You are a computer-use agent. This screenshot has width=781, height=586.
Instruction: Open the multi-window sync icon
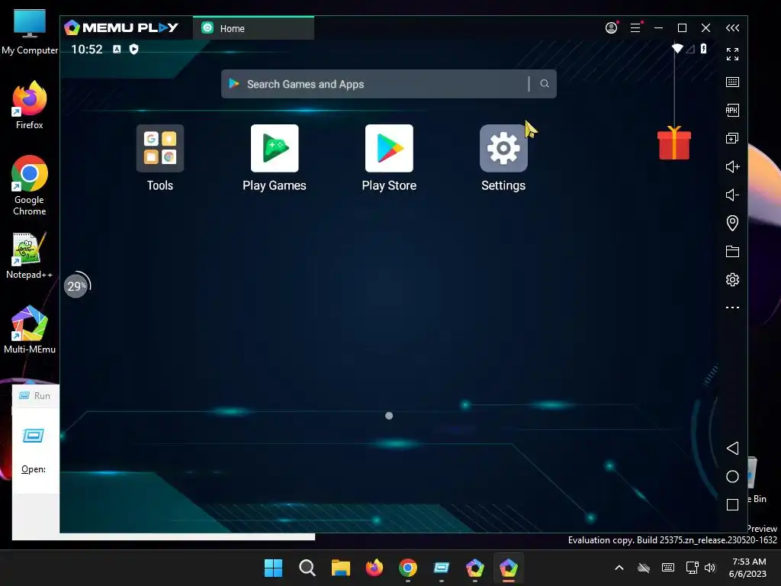tap(732, 138)
